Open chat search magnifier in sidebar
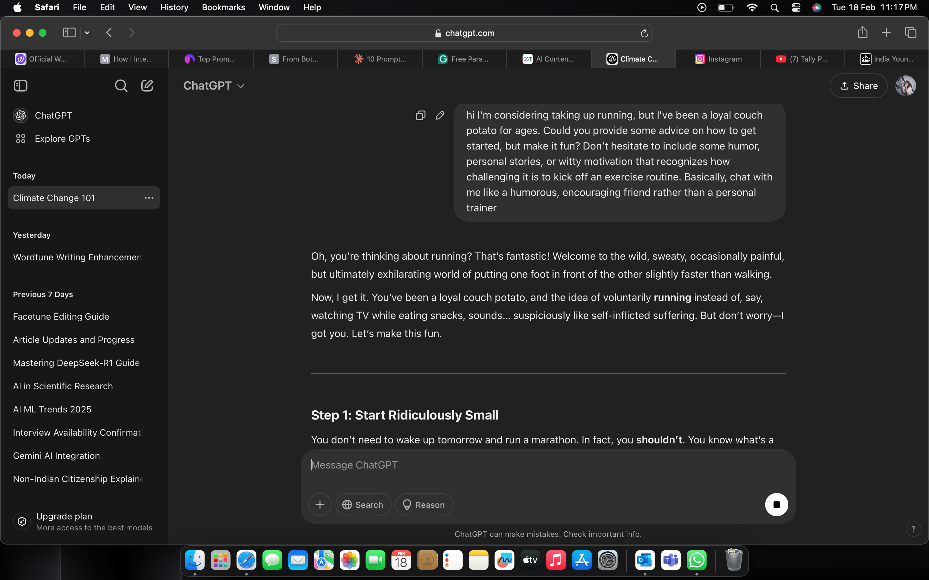Viewport: 929px width, 580px height. pyautogui.click(x=121, y=85)
